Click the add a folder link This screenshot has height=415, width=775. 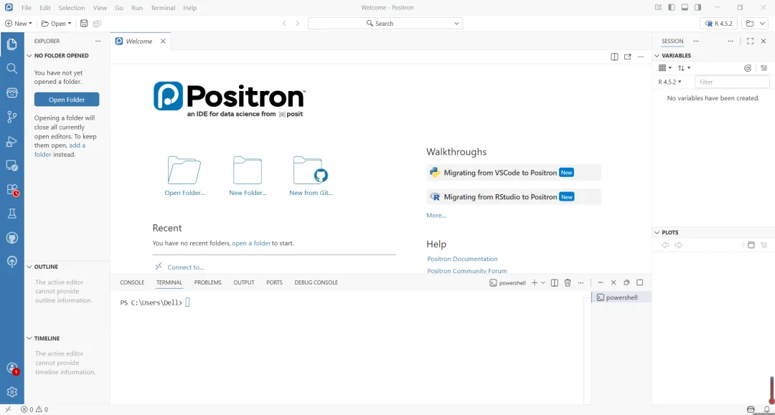pos(60,150)
